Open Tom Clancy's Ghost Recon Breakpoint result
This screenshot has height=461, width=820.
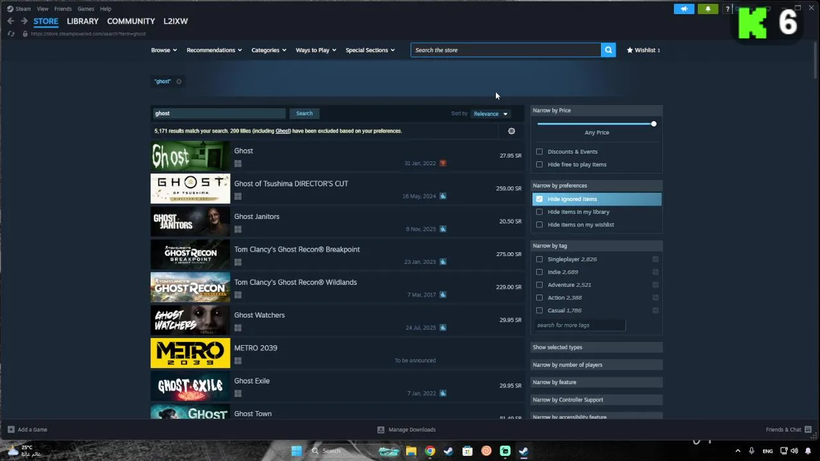pyautogui.click(x=338, y=254)
